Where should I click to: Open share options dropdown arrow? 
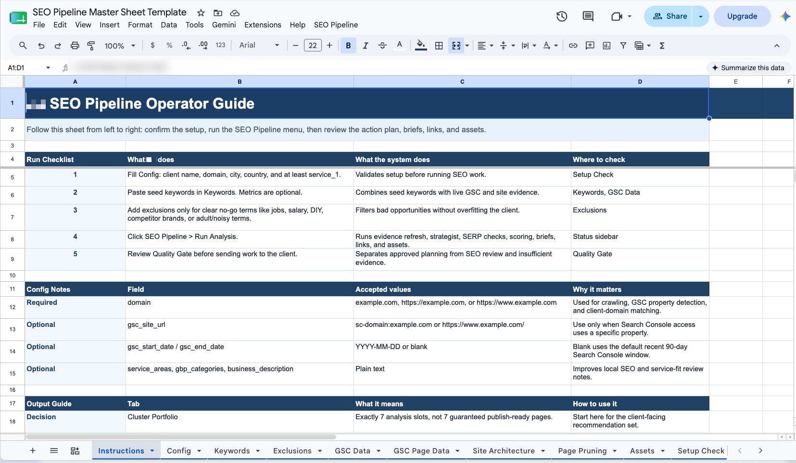pyautogui.click(x=700, y=16)
